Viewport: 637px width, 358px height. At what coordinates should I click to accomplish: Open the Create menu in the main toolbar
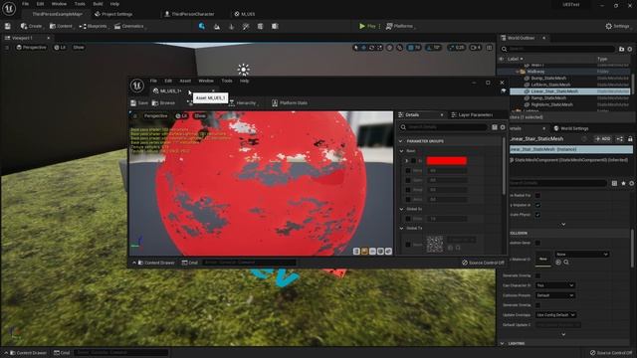point(31,26)
